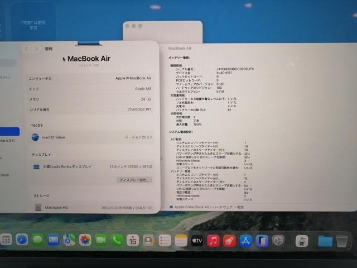Open Messages from the Dock
Viewport: 357px width, 268px height.
[x=37, y=240]
